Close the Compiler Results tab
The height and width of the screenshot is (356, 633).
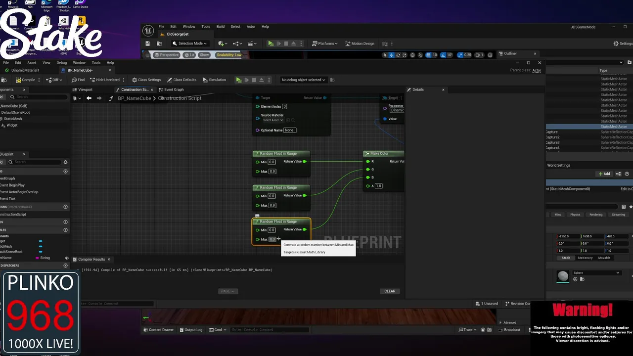click(x=109, y=259)
